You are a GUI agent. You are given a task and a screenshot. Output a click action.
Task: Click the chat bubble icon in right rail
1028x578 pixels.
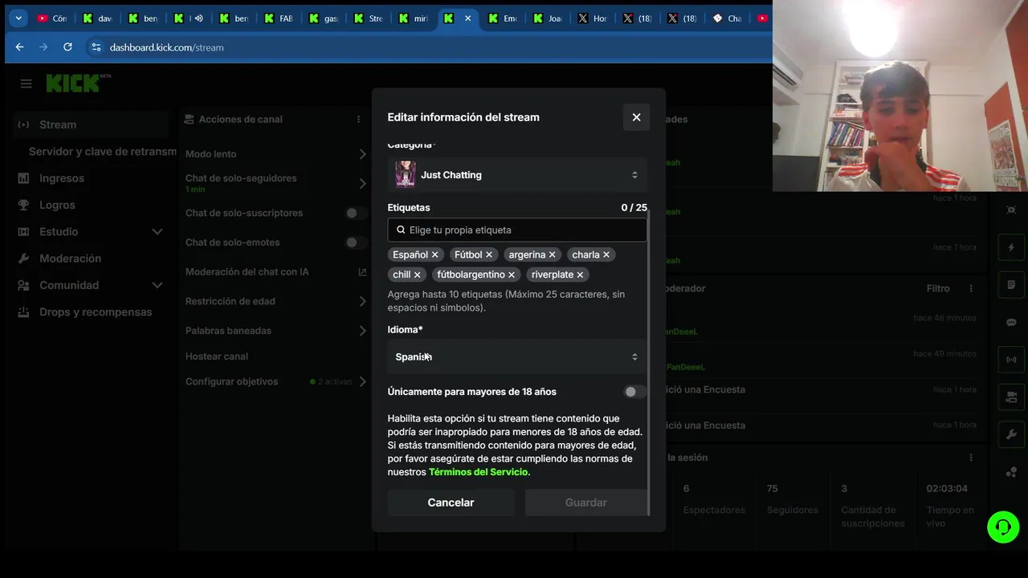click(1011, 322)
